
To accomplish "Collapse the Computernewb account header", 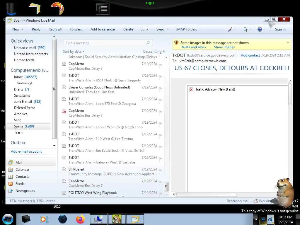I will tap(30, 70).
